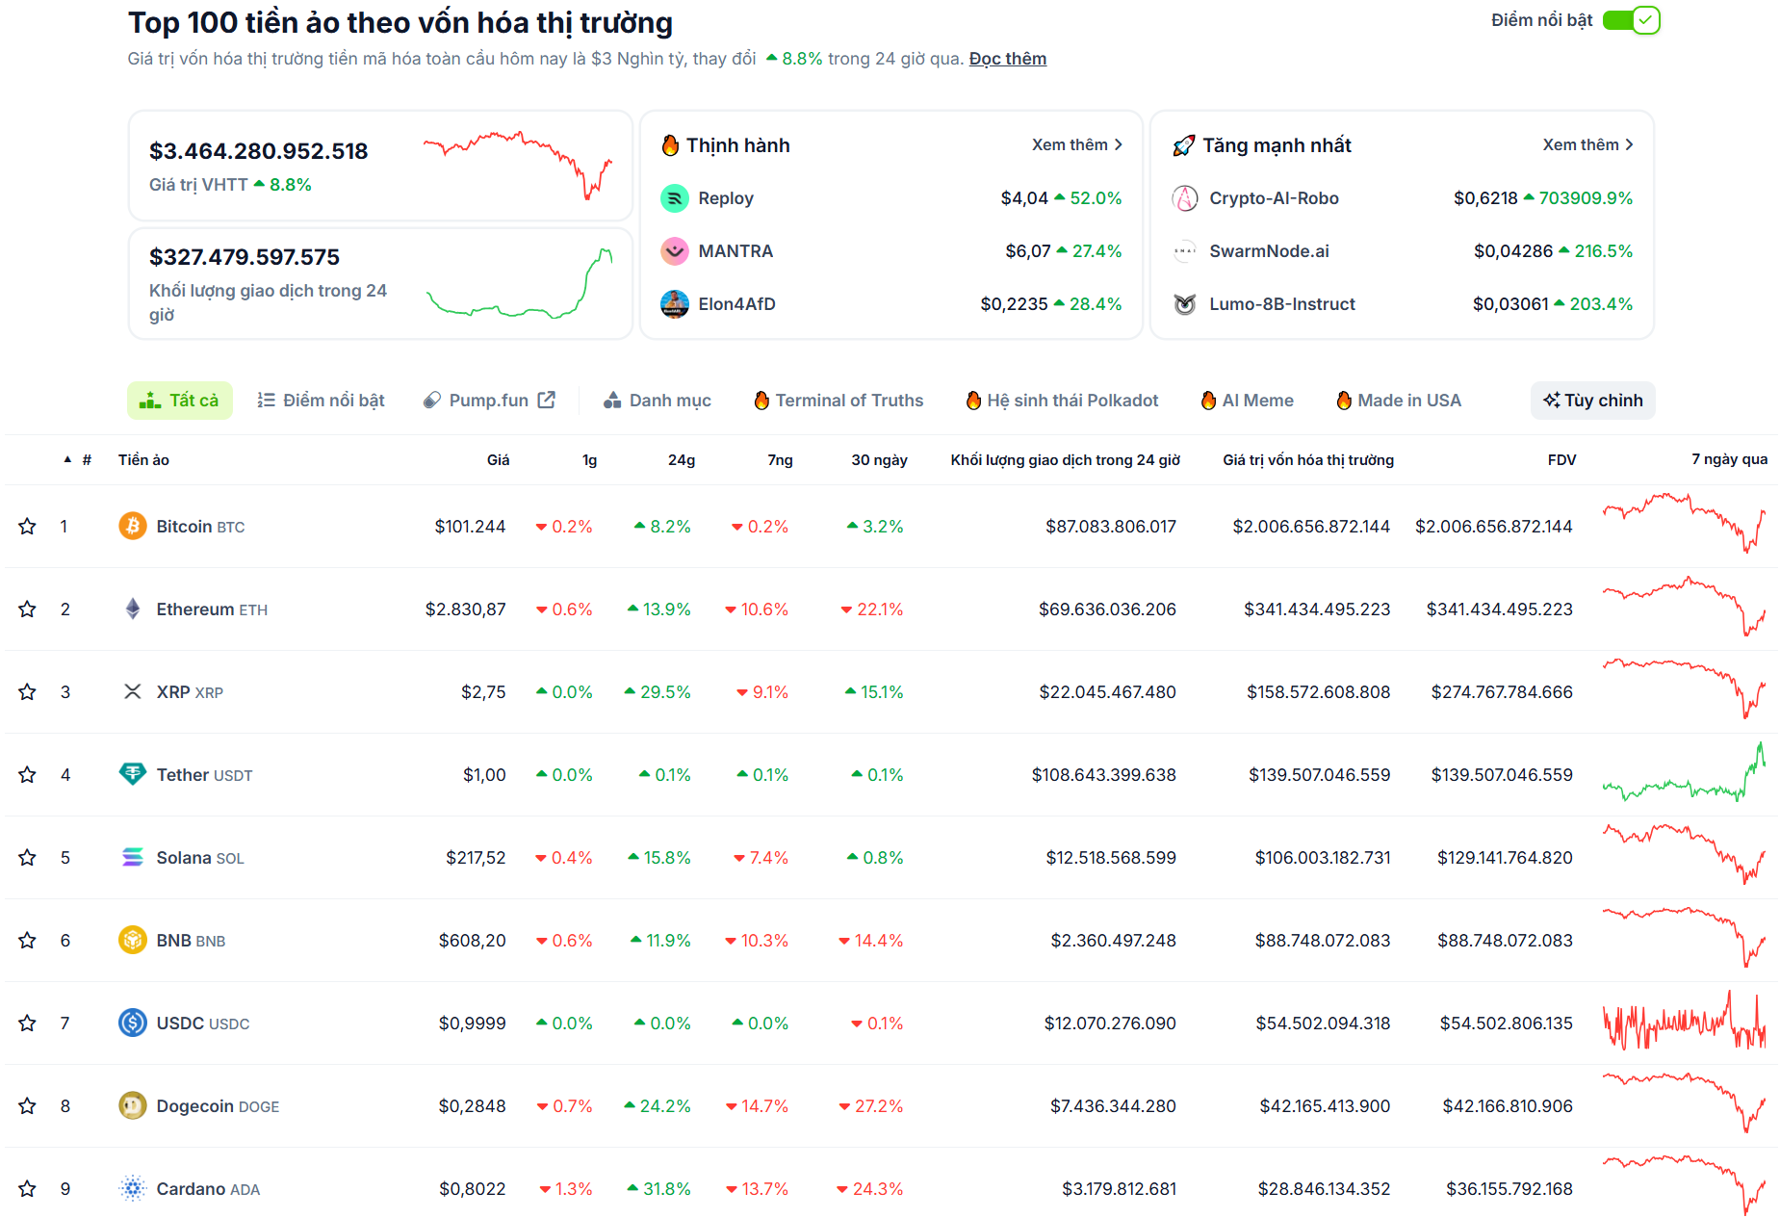This screenshot has width=1780, height=1218.
Task: Select the Tất cả tab
Action: pyautogui.click(x=180, y=401)
